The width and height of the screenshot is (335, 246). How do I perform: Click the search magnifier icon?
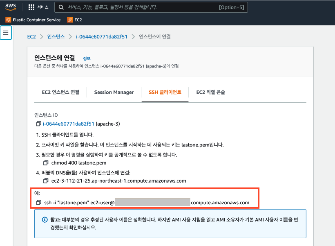click(x=61, y=7)
